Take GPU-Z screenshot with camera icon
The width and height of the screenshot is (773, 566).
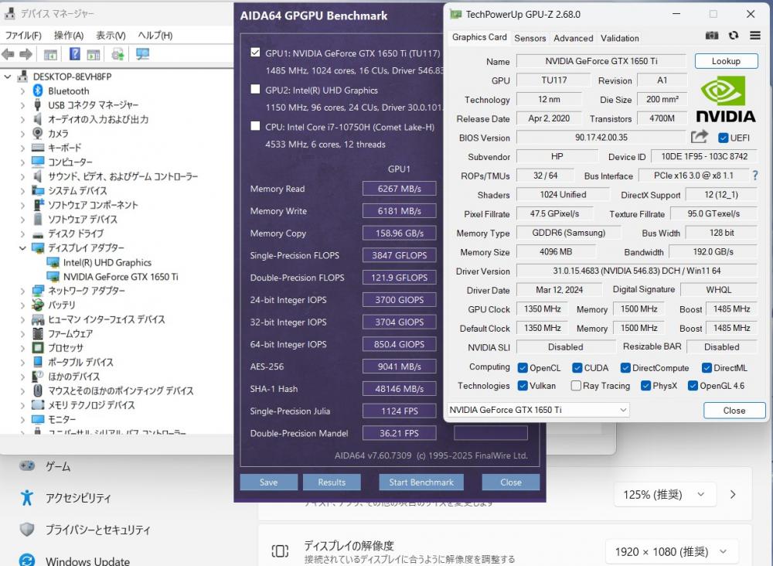[x=711, y=36]
